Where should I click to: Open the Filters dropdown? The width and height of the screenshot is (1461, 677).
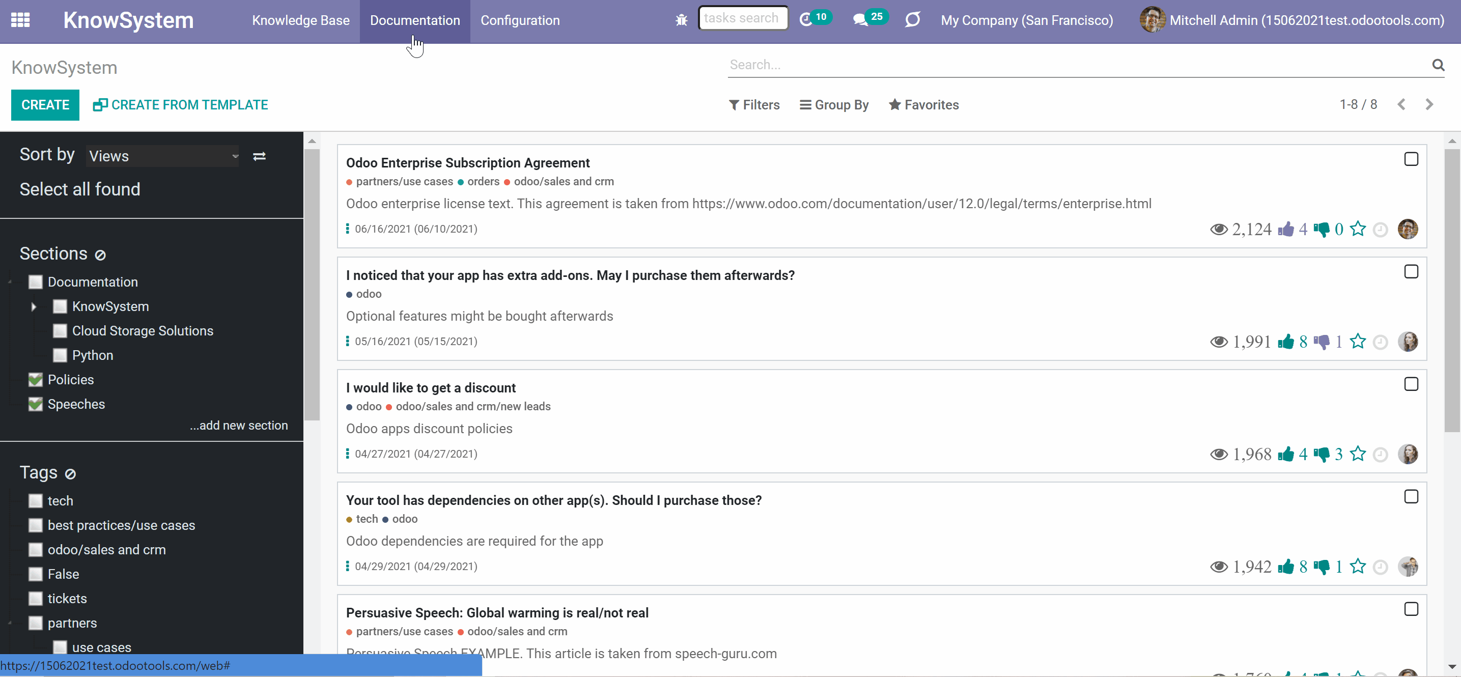754,105
